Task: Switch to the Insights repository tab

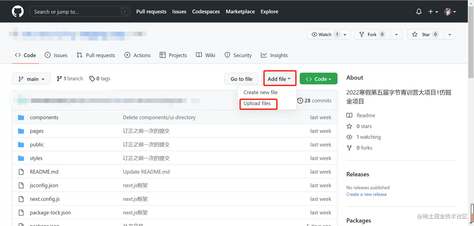Action: click(x=274, y=55)
